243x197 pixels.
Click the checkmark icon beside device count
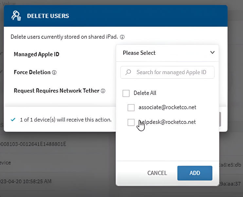click(13, 120)
